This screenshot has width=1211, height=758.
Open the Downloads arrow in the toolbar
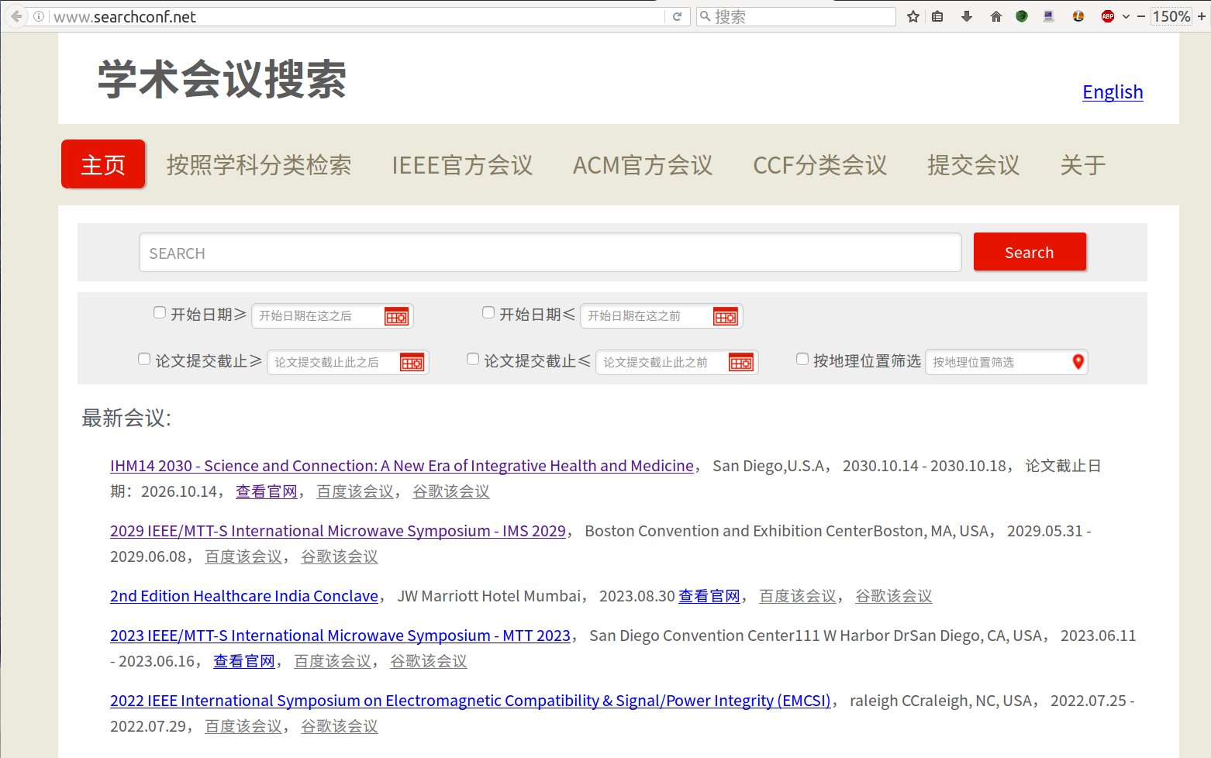click(965, 16)
